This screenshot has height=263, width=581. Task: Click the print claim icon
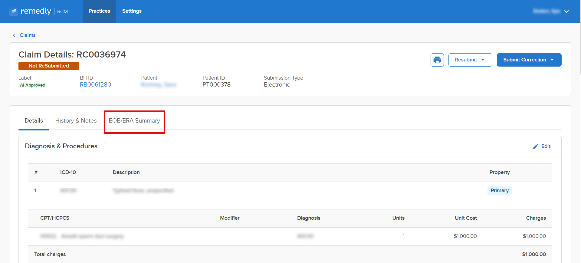click(x=437, y=60)
